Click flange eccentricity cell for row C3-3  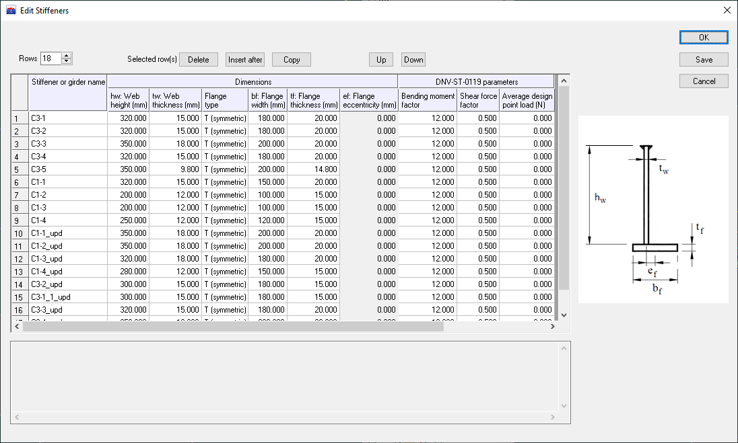369,144
